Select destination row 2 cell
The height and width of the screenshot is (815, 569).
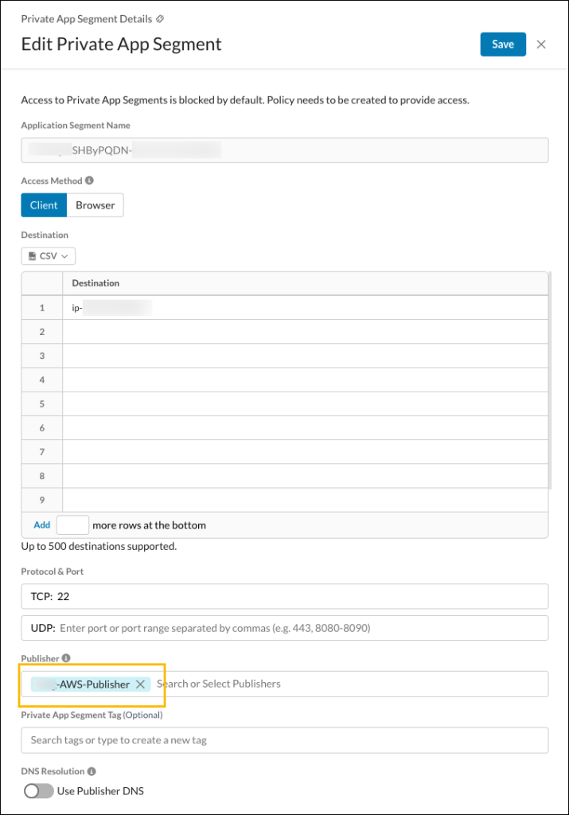coord(305,332)
